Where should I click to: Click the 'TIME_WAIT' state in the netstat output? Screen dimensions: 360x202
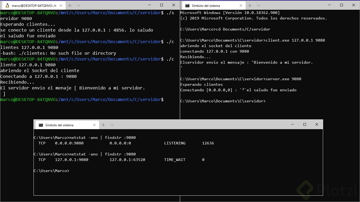click(175, 160)
